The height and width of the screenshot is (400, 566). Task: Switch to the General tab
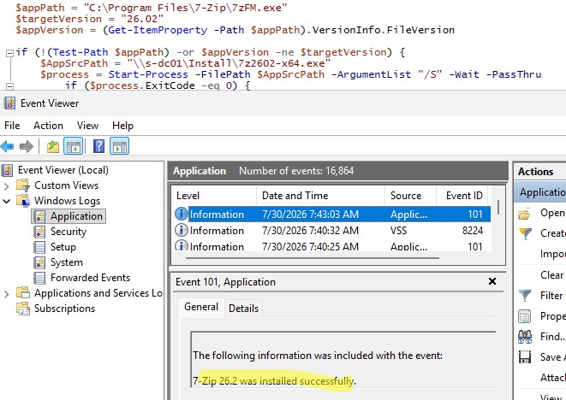(x=201, y=307)
